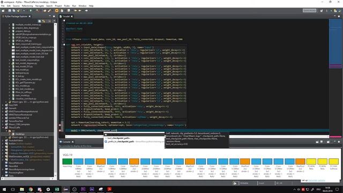The width and height of the screenshot is (343, 193).
Task: Collapse the Tflow2Caffe project
Action: pos(3,128)
